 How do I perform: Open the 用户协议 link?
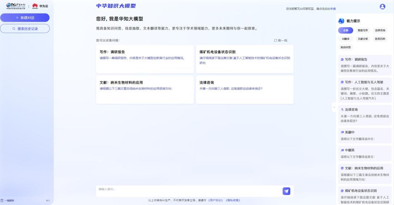point(215,200)
